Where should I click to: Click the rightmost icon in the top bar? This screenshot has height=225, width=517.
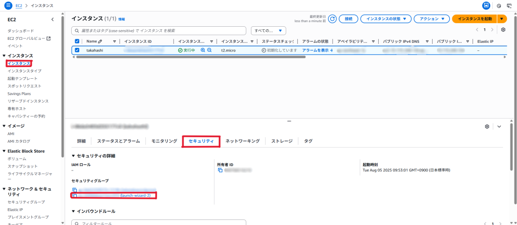[x=509, y=6]
